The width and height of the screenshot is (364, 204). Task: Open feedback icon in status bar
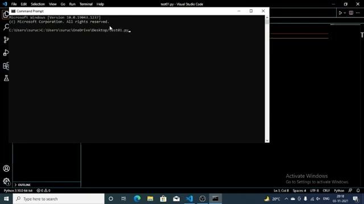click(350, 190)
